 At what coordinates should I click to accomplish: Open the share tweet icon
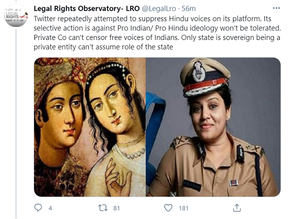236,208
